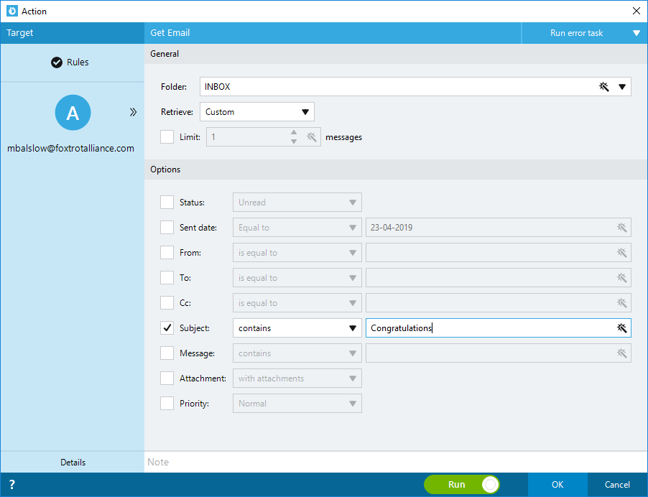Click the account avatar circle labeled A
Screen dimensions: 648x497
coord(73,112)
